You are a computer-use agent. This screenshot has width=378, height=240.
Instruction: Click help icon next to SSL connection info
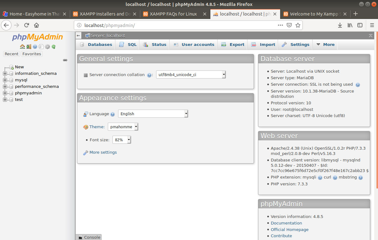click(x=357, y=84)
